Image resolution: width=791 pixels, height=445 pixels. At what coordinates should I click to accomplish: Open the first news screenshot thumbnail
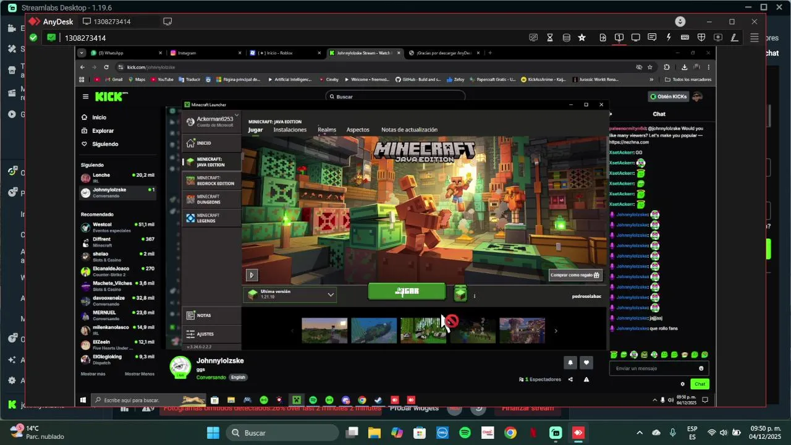(324, 331)
